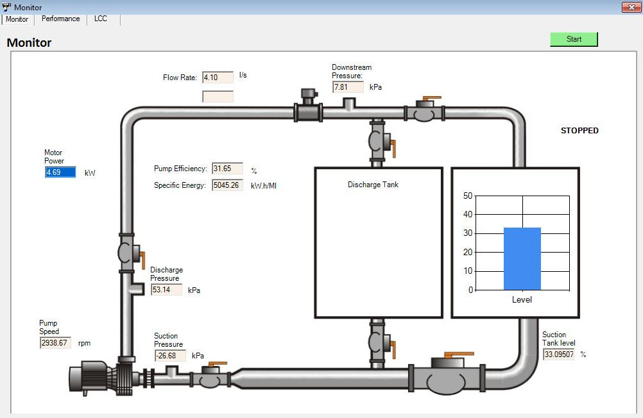
Task: Click the Pump Efficiency value box
Action: pos(227,169)
